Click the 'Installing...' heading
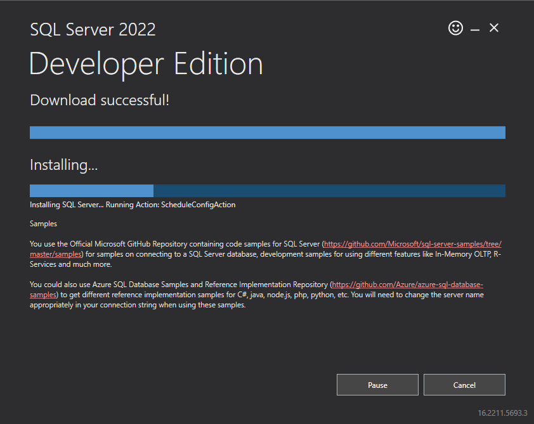This screenshot has width=534, height=424. tap(63, 165)
